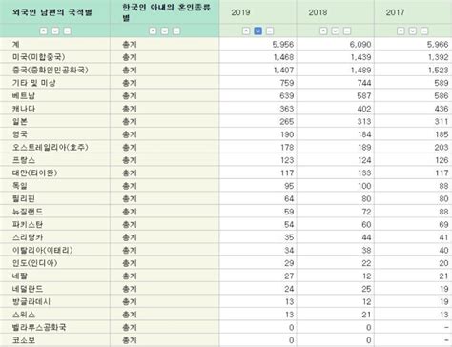
Task: Select the 독일 row label
Action: pyautogui.click(x=20, y=186)
